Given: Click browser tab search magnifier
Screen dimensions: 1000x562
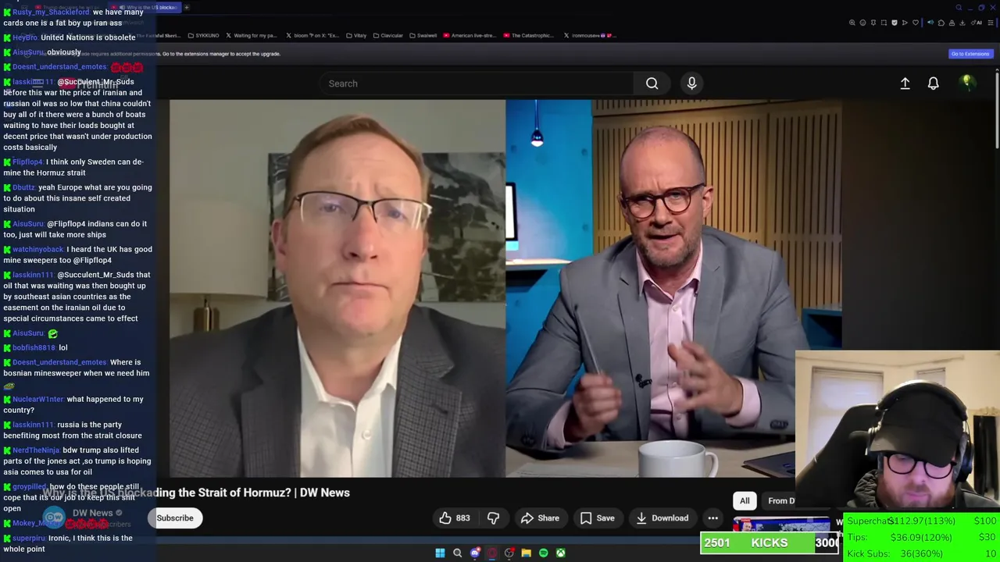Looking at the screenshot, I should tap(959, 8).
